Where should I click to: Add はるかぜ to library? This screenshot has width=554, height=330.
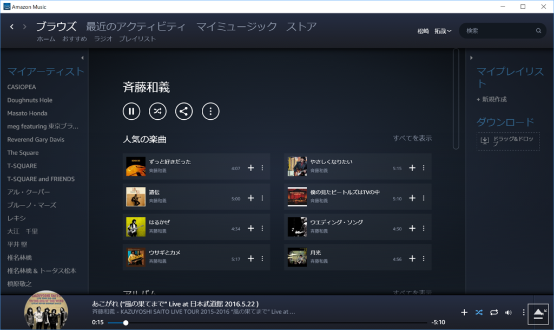pyautogui.click(x=251, y=228)
